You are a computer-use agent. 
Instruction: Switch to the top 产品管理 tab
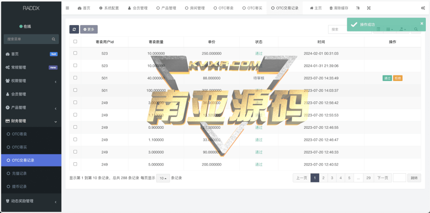tap(166, 8)
